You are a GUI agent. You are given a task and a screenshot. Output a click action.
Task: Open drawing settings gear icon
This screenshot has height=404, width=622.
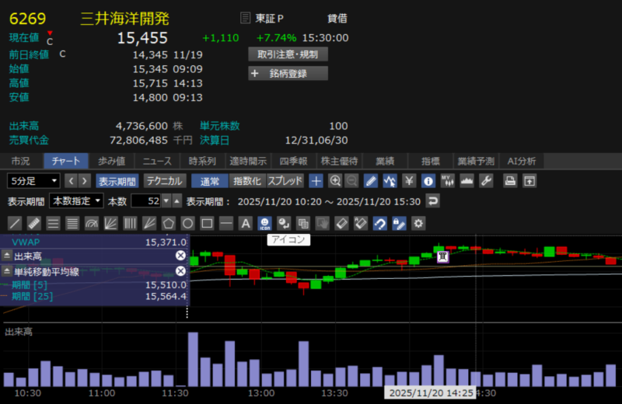click(x=418, y=224)
